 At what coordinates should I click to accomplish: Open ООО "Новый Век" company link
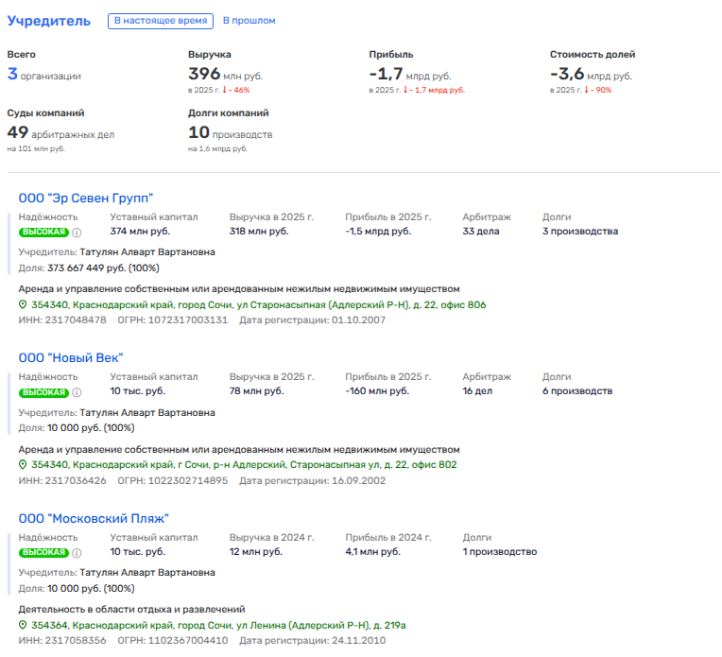[71, 357]
